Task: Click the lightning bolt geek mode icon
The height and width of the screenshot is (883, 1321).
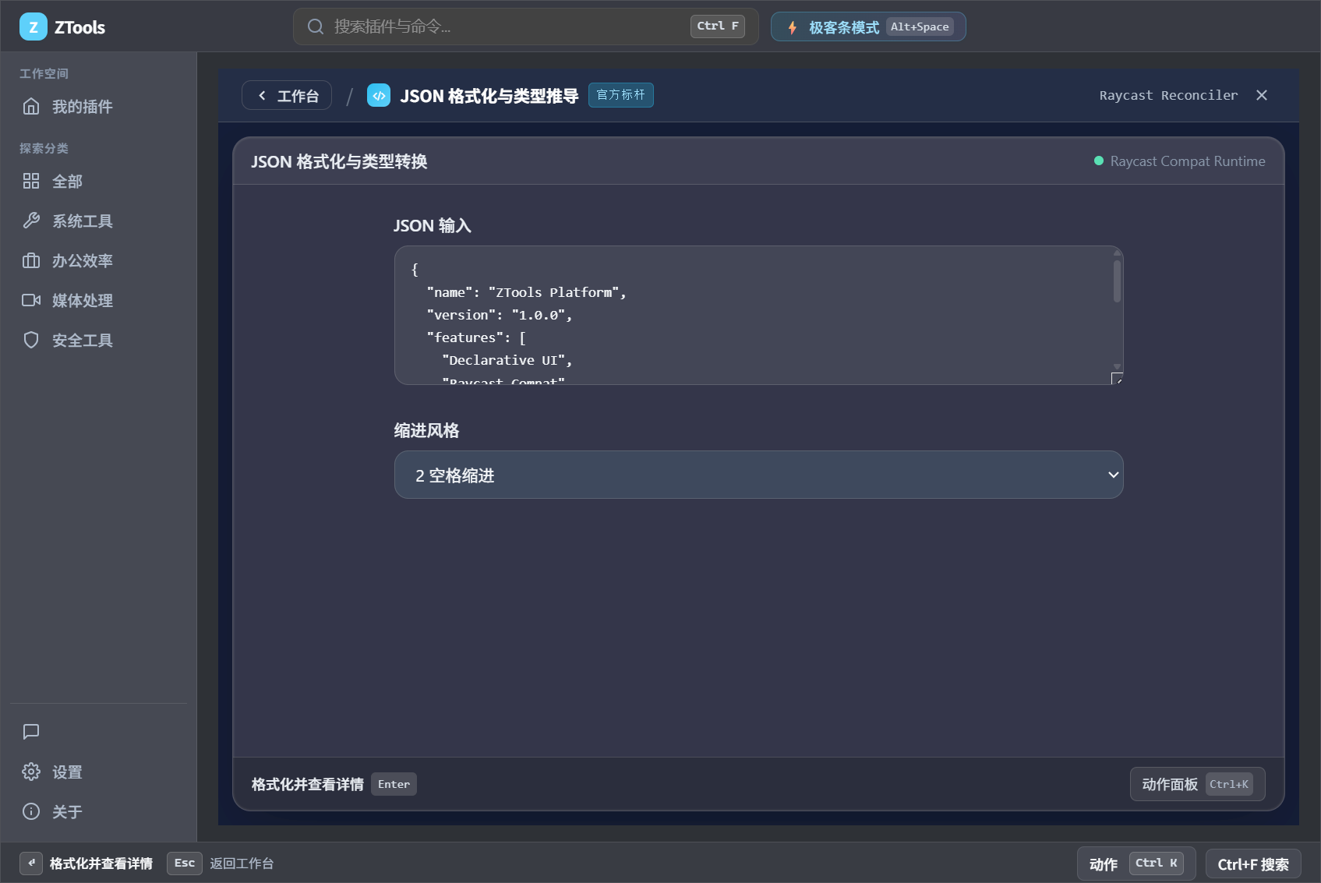Action: (x=793, y=27)
